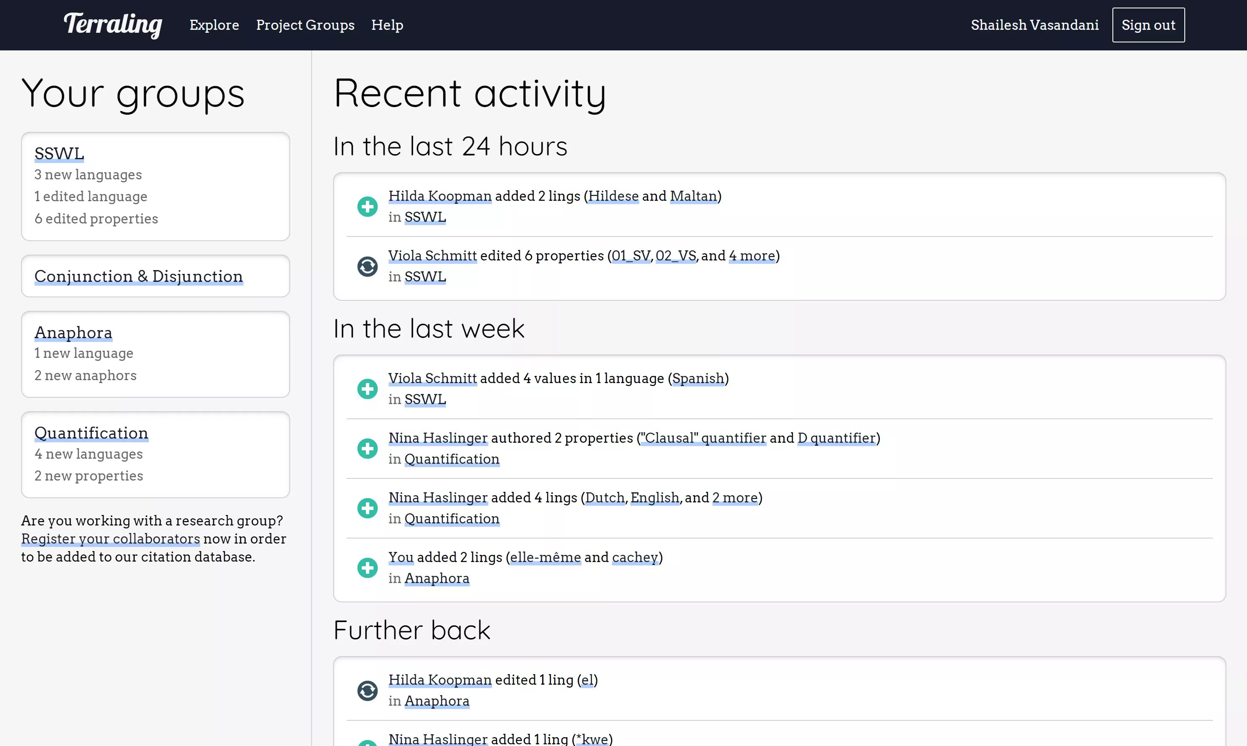Click the plus icon beside Nina Haslinger's authored properties
1247x746 pixels.
coord(367,449)
